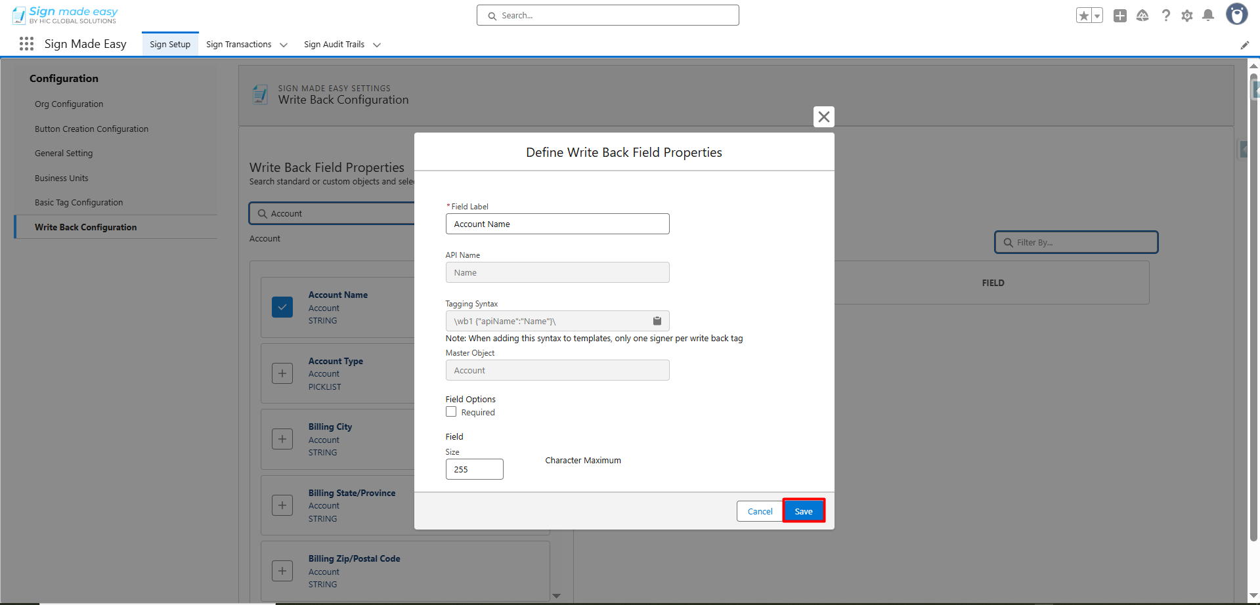Open the Notifications bell icon

(x=1207, y=16)
